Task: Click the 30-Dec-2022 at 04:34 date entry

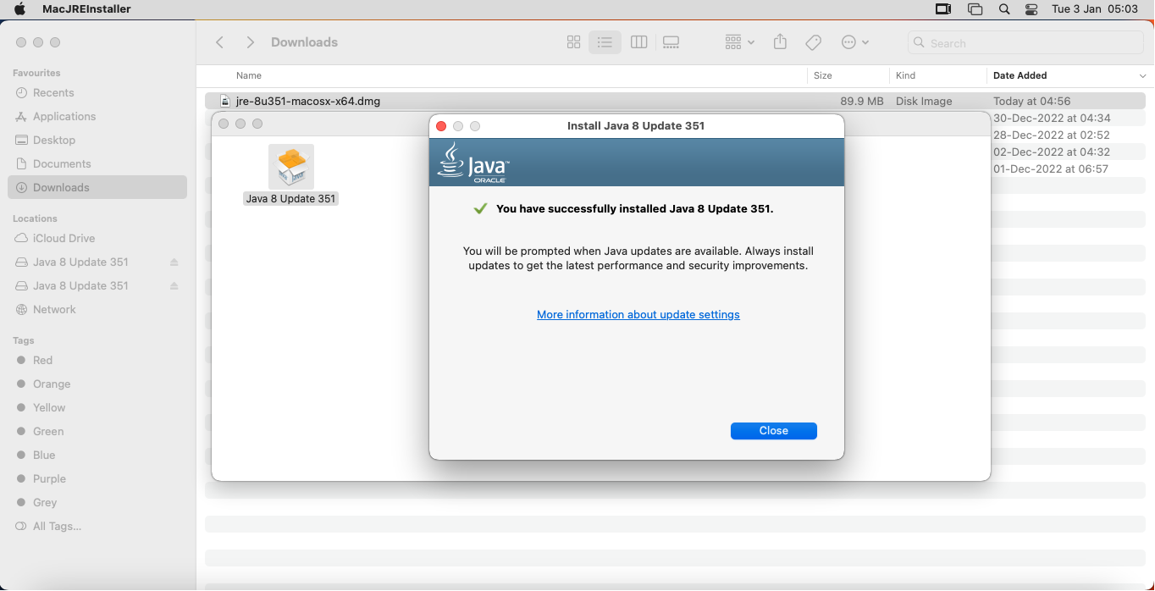Action: click(1052, 119)
